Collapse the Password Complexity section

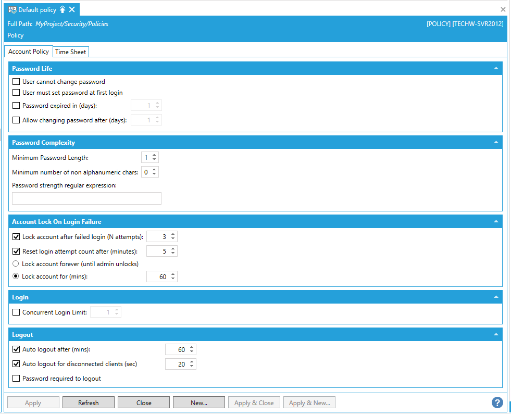coord(495,143)
